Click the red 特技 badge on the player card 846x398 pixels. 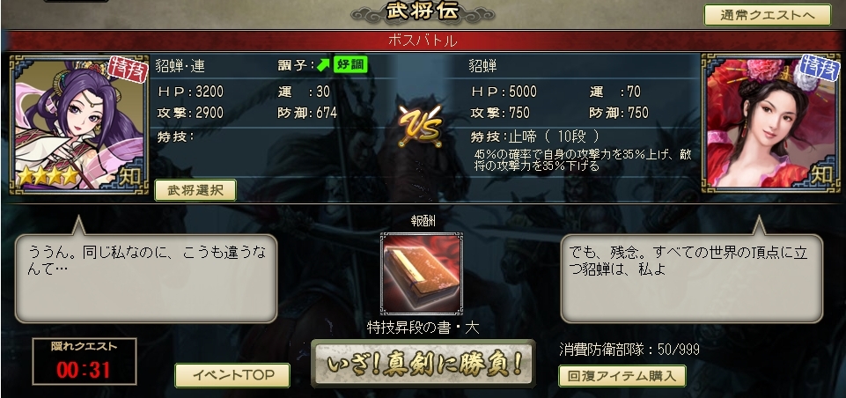(128, 69)
